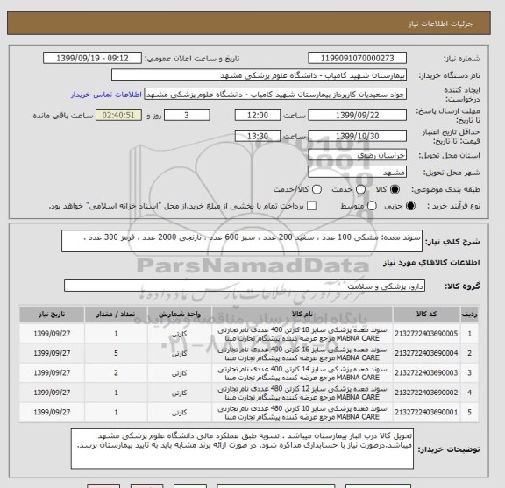Click the price validity date 1399/10/30
505x488 pixels.
[x=357, y=136]
